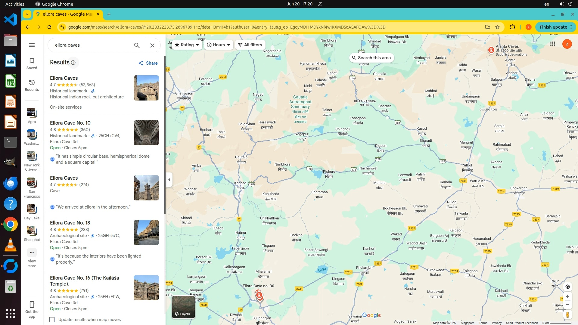Click the search magnifier icon
The height and width of the screenshot is (325, 578).
click(137, 45)
